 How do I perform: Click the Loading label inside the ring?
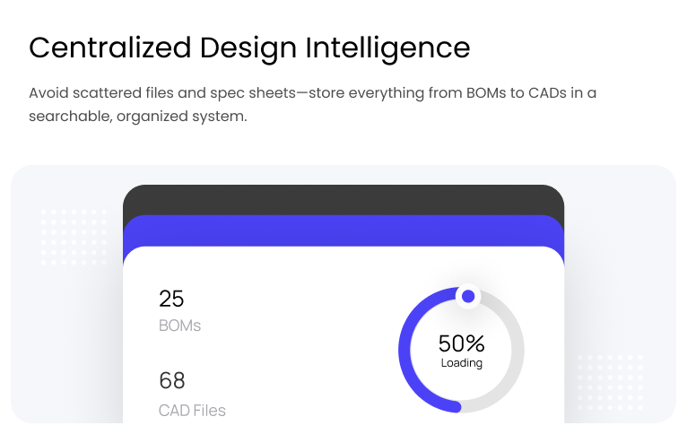click(461, 363)
